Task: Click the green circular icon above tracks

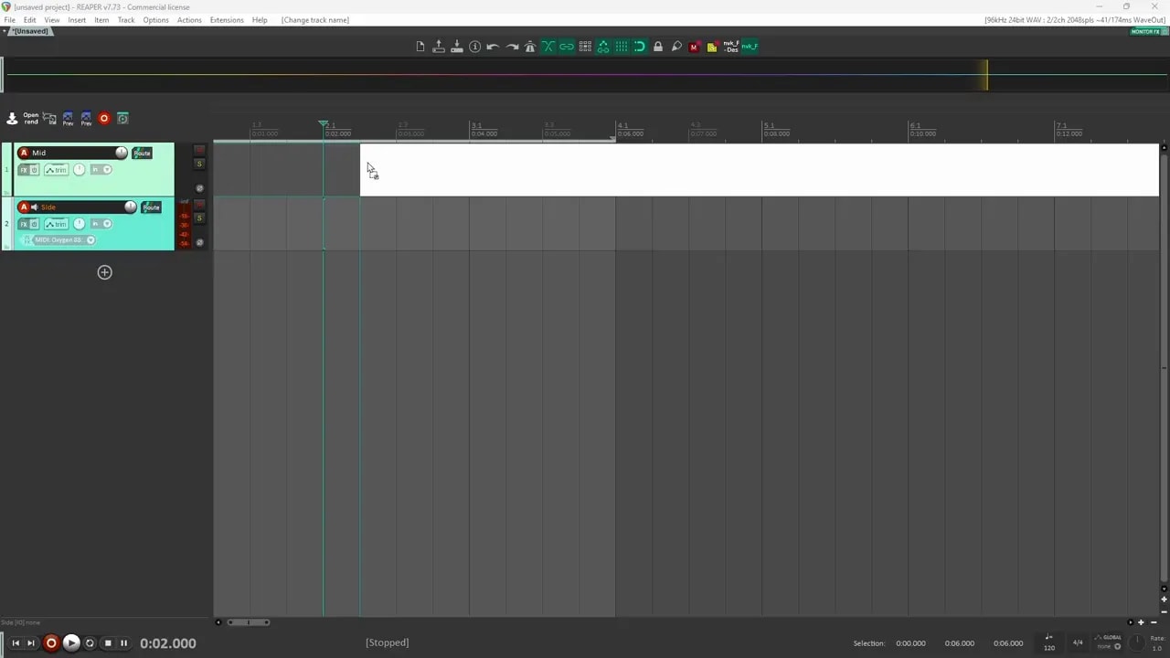Action: point(122,119)
